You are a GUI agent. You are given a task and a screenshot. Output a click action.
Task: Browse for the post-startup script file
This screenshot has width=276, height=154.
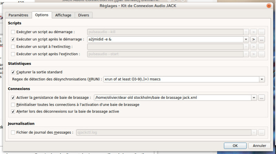262,39
